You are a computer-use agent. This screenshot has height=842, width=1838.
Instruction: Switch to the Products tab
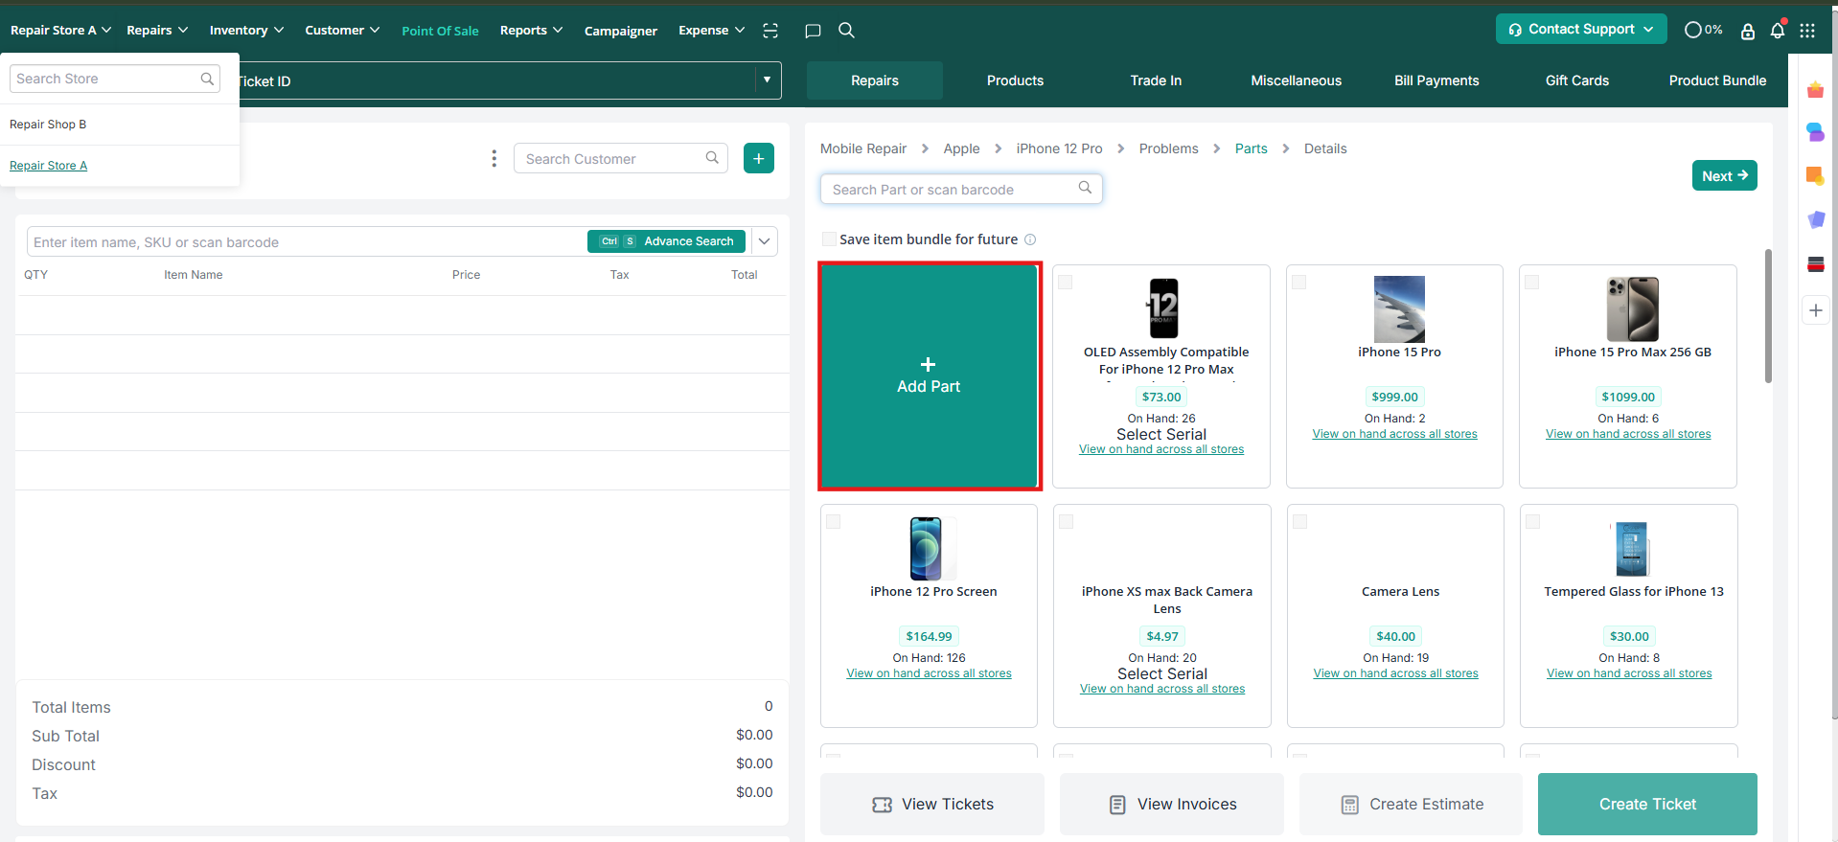click(x=1015, y=80)
